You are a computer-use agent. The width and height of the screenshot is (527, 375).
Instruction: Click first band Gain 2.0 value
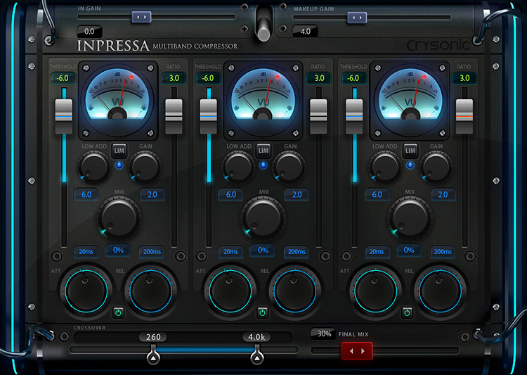pos(152,195)
